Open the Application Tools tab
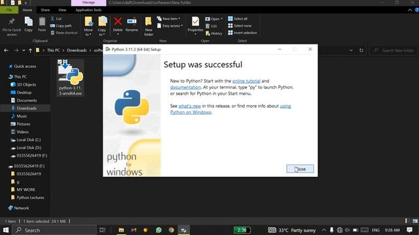Screen dimensions: 419x235 (x=88, y=10)
